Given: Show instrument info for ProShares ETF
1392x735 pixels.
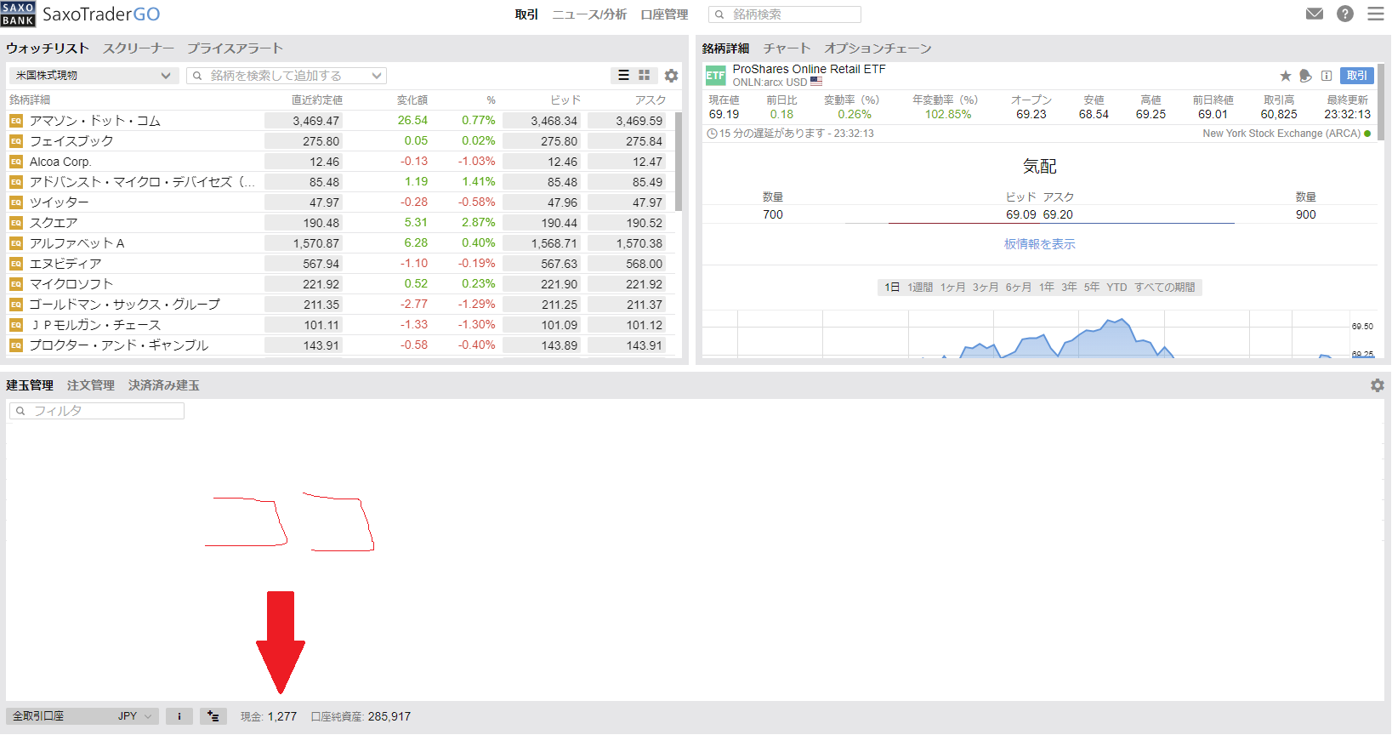Looking at the screenshot, I should [1327, 76].
